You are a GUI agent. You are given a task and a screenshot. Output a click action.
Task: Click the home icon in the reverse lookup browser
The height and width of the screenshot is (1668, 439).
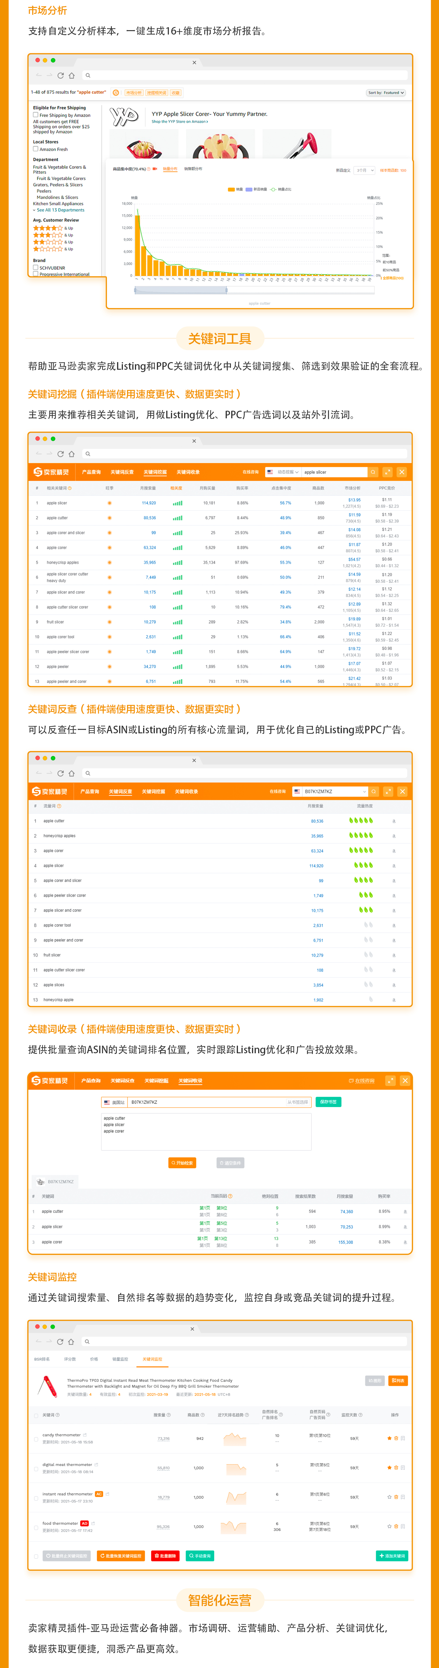pos(72,773)
